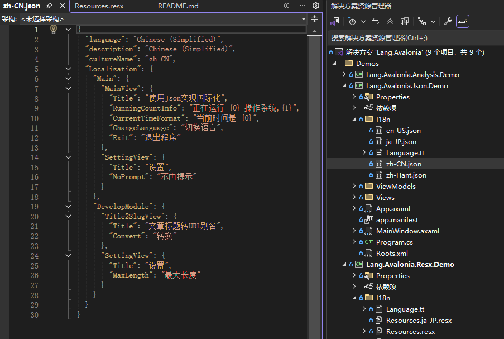
Task: Expand the ViewModels folder
Action: pyautogui.click(x=353, y=185)
